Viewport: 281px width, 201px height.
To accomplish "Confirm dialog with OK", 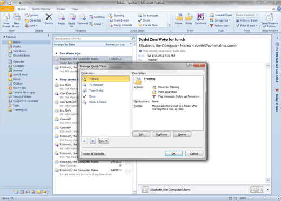I will tap(173, 154).
